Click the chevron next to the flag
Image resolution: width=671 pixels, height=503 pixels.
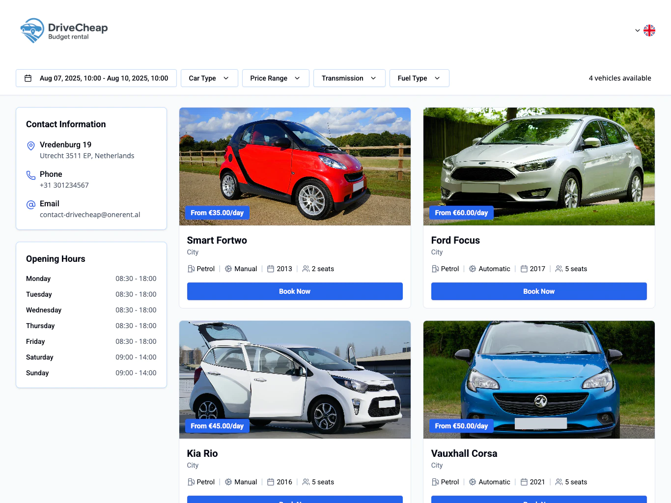point(638,30)
